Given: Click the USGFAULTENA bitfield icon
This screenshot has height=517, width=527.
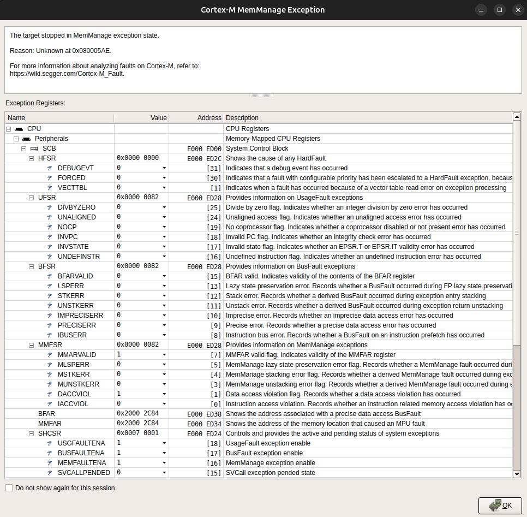Looking at the screenshot, I should 50,443.
